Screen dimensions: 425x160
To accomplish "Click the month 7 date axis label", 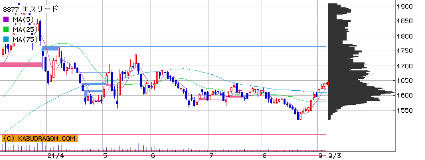I will [211, 155].
